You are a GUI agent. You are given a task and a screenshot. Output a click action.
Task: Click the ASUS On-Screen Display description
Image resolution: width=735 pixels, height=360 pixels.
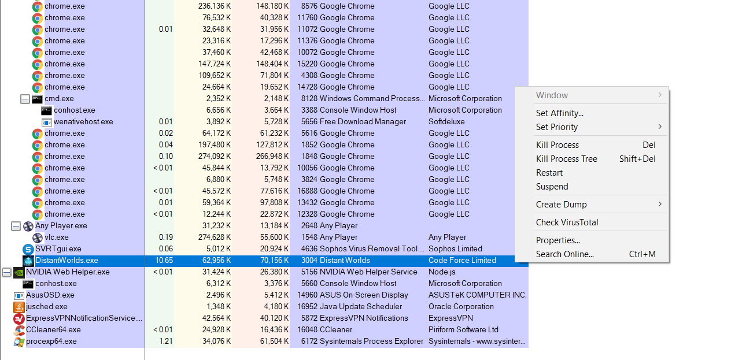(x=364, y=295)
